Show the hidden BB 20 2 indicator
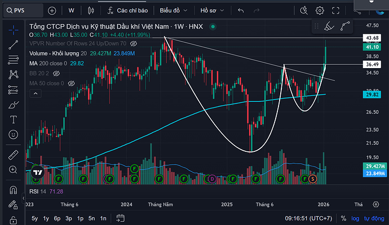 click(56, 74)
